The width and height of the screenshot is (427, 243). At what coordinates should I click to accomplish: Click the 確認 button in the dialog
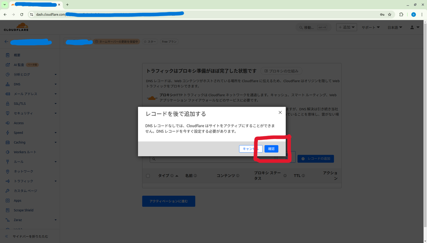click(271, 149)
